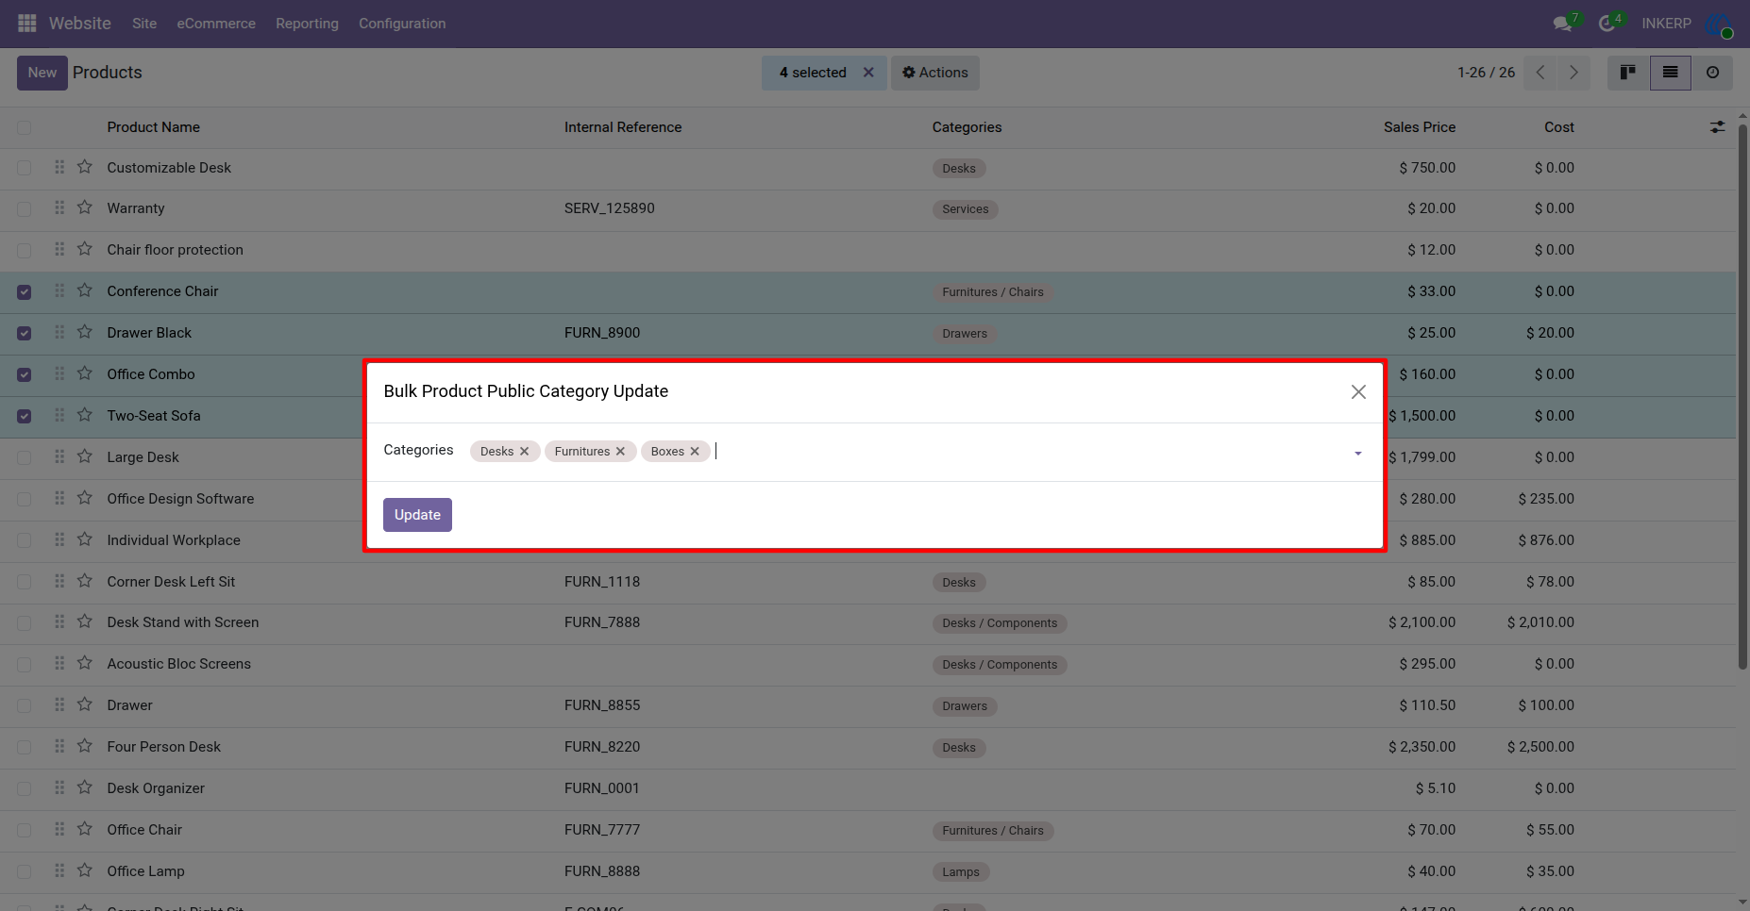
Task: Open the INKERP user menu
Action: pyautogui.click(x=1687, y=23)
